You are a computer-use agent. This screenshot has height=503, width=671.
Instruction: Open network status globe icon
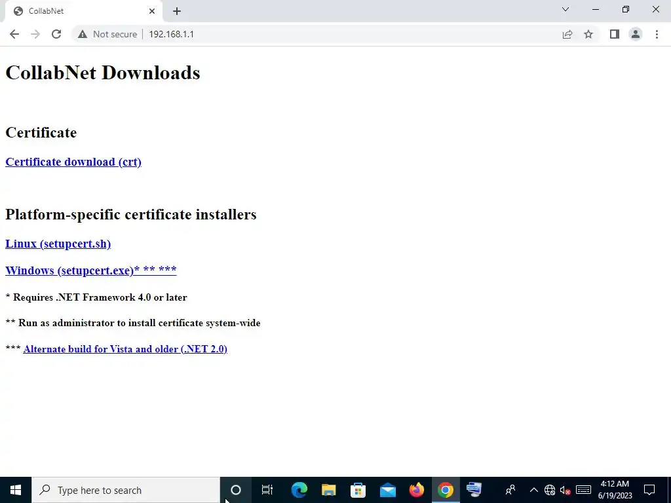(x=550, y=490)
